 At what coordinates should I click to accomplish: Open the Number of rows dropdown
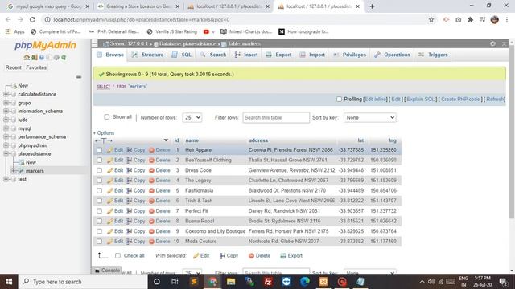(192, 117)
